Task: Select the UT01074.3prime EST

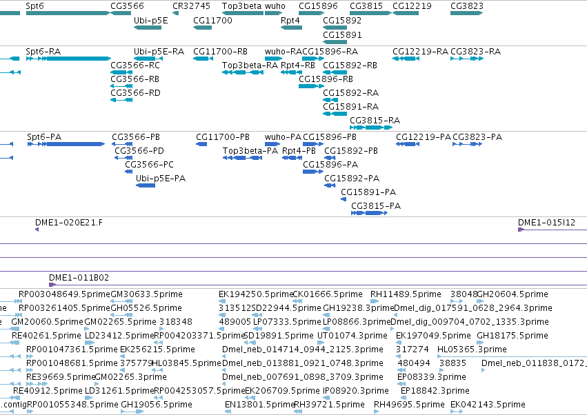Action: [321, 343]
